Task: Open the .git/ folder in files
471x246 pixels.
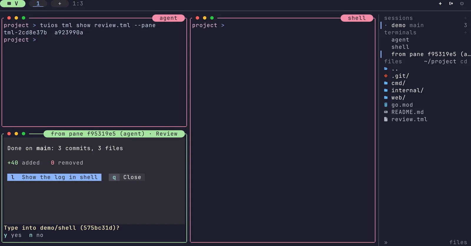Action: (x=400, y=76)
